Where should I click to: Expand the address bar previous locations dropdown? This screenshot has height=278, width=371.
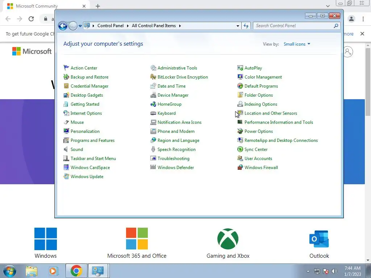point(238,26)
